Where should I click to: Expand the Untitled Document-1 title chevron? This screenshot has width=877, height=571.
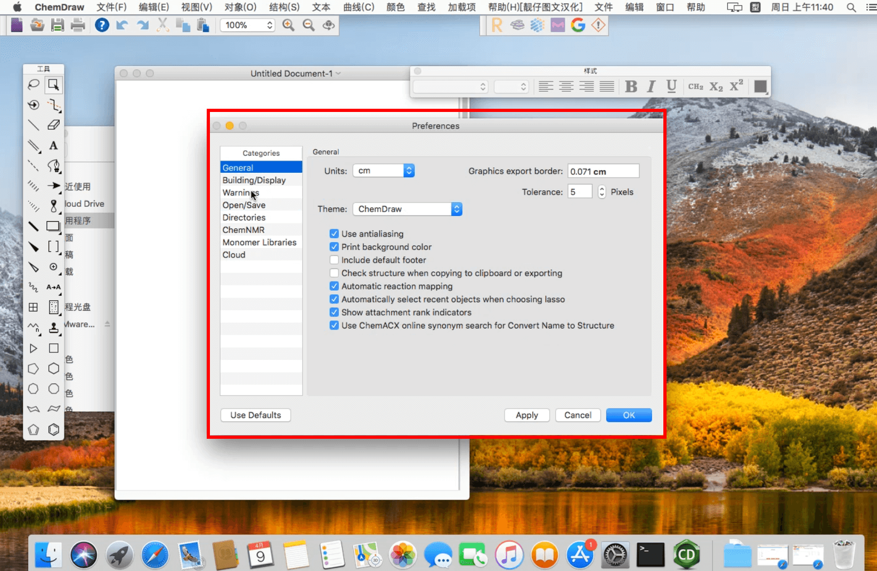(x=338, y=74)
